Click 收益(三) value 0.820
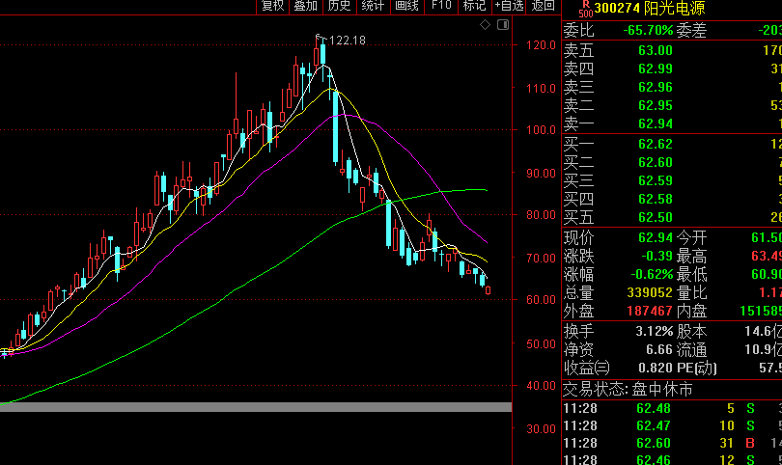The height and width of the screenshot is (465, 782). [x=656, y=368]
